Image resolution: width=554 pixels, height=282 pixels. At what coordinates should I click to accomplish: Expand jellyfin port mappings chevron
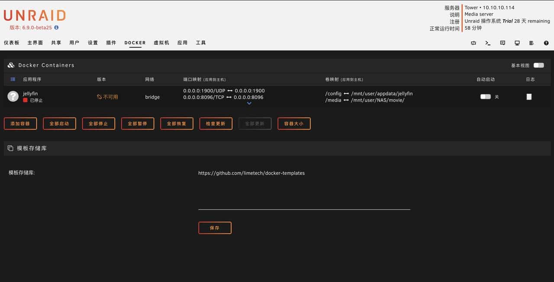coord(249,103)
